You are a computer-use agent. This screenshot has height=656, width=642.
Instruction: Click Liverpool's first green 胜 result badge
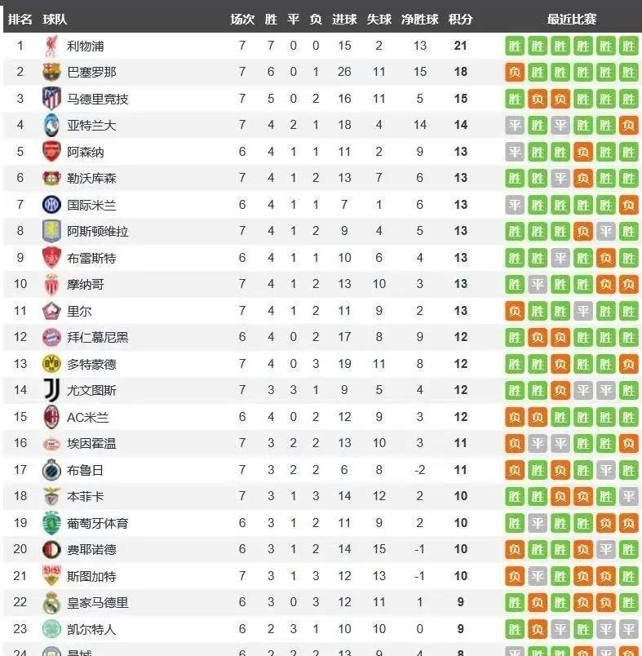pos(515,46)
